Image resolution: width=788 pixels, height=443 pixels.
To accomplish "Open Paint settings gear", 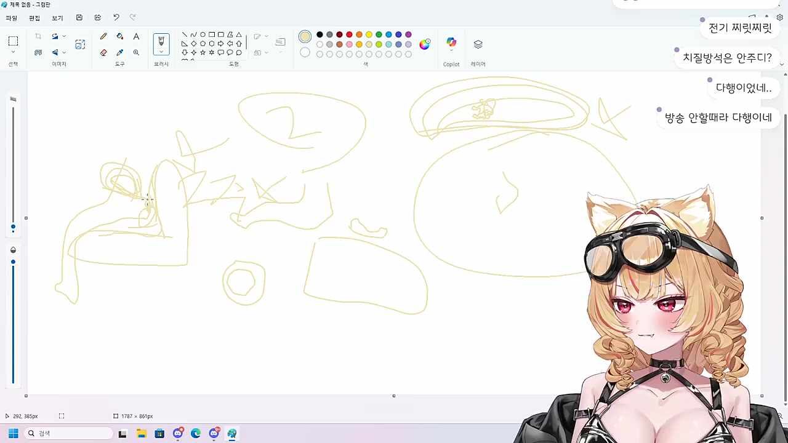I will point(779,18).
